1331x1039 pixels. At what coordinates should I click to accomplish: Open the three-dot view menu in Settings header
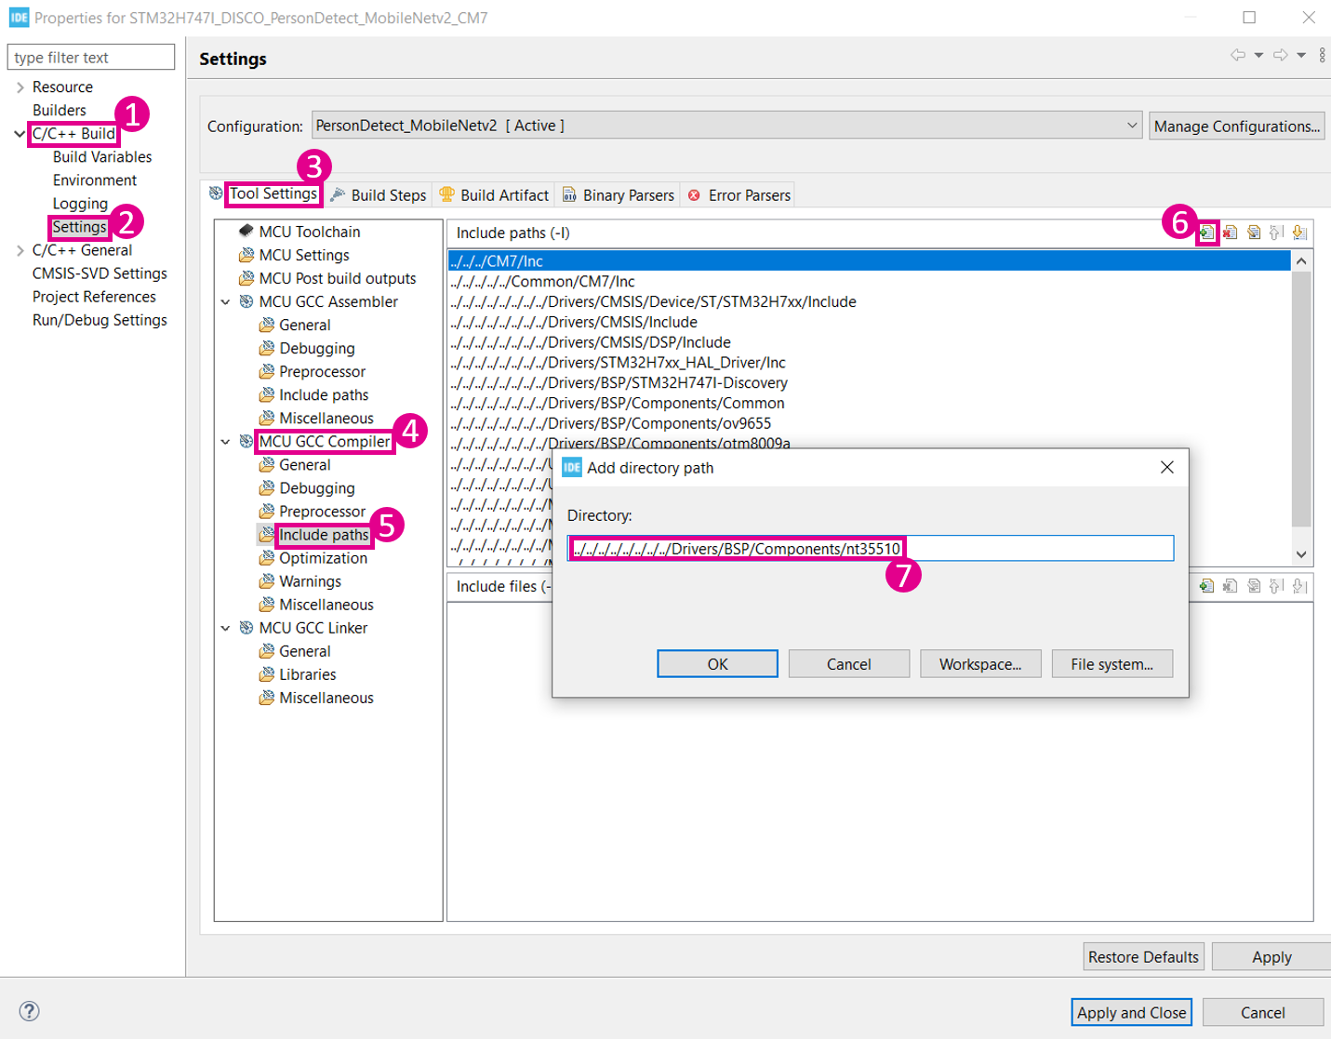(1322, 56)
